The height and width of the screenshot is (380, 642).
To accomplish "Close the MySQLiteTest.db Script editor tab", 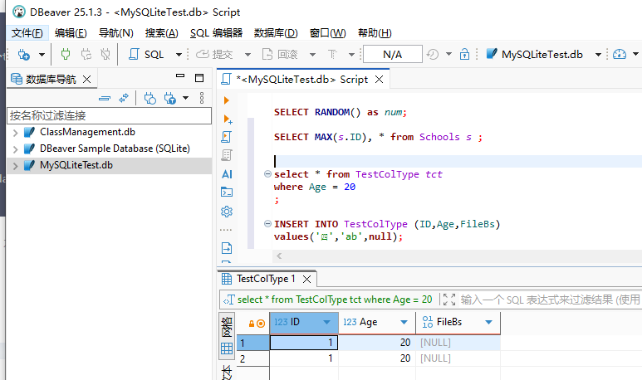I will [x=380, y=80].
